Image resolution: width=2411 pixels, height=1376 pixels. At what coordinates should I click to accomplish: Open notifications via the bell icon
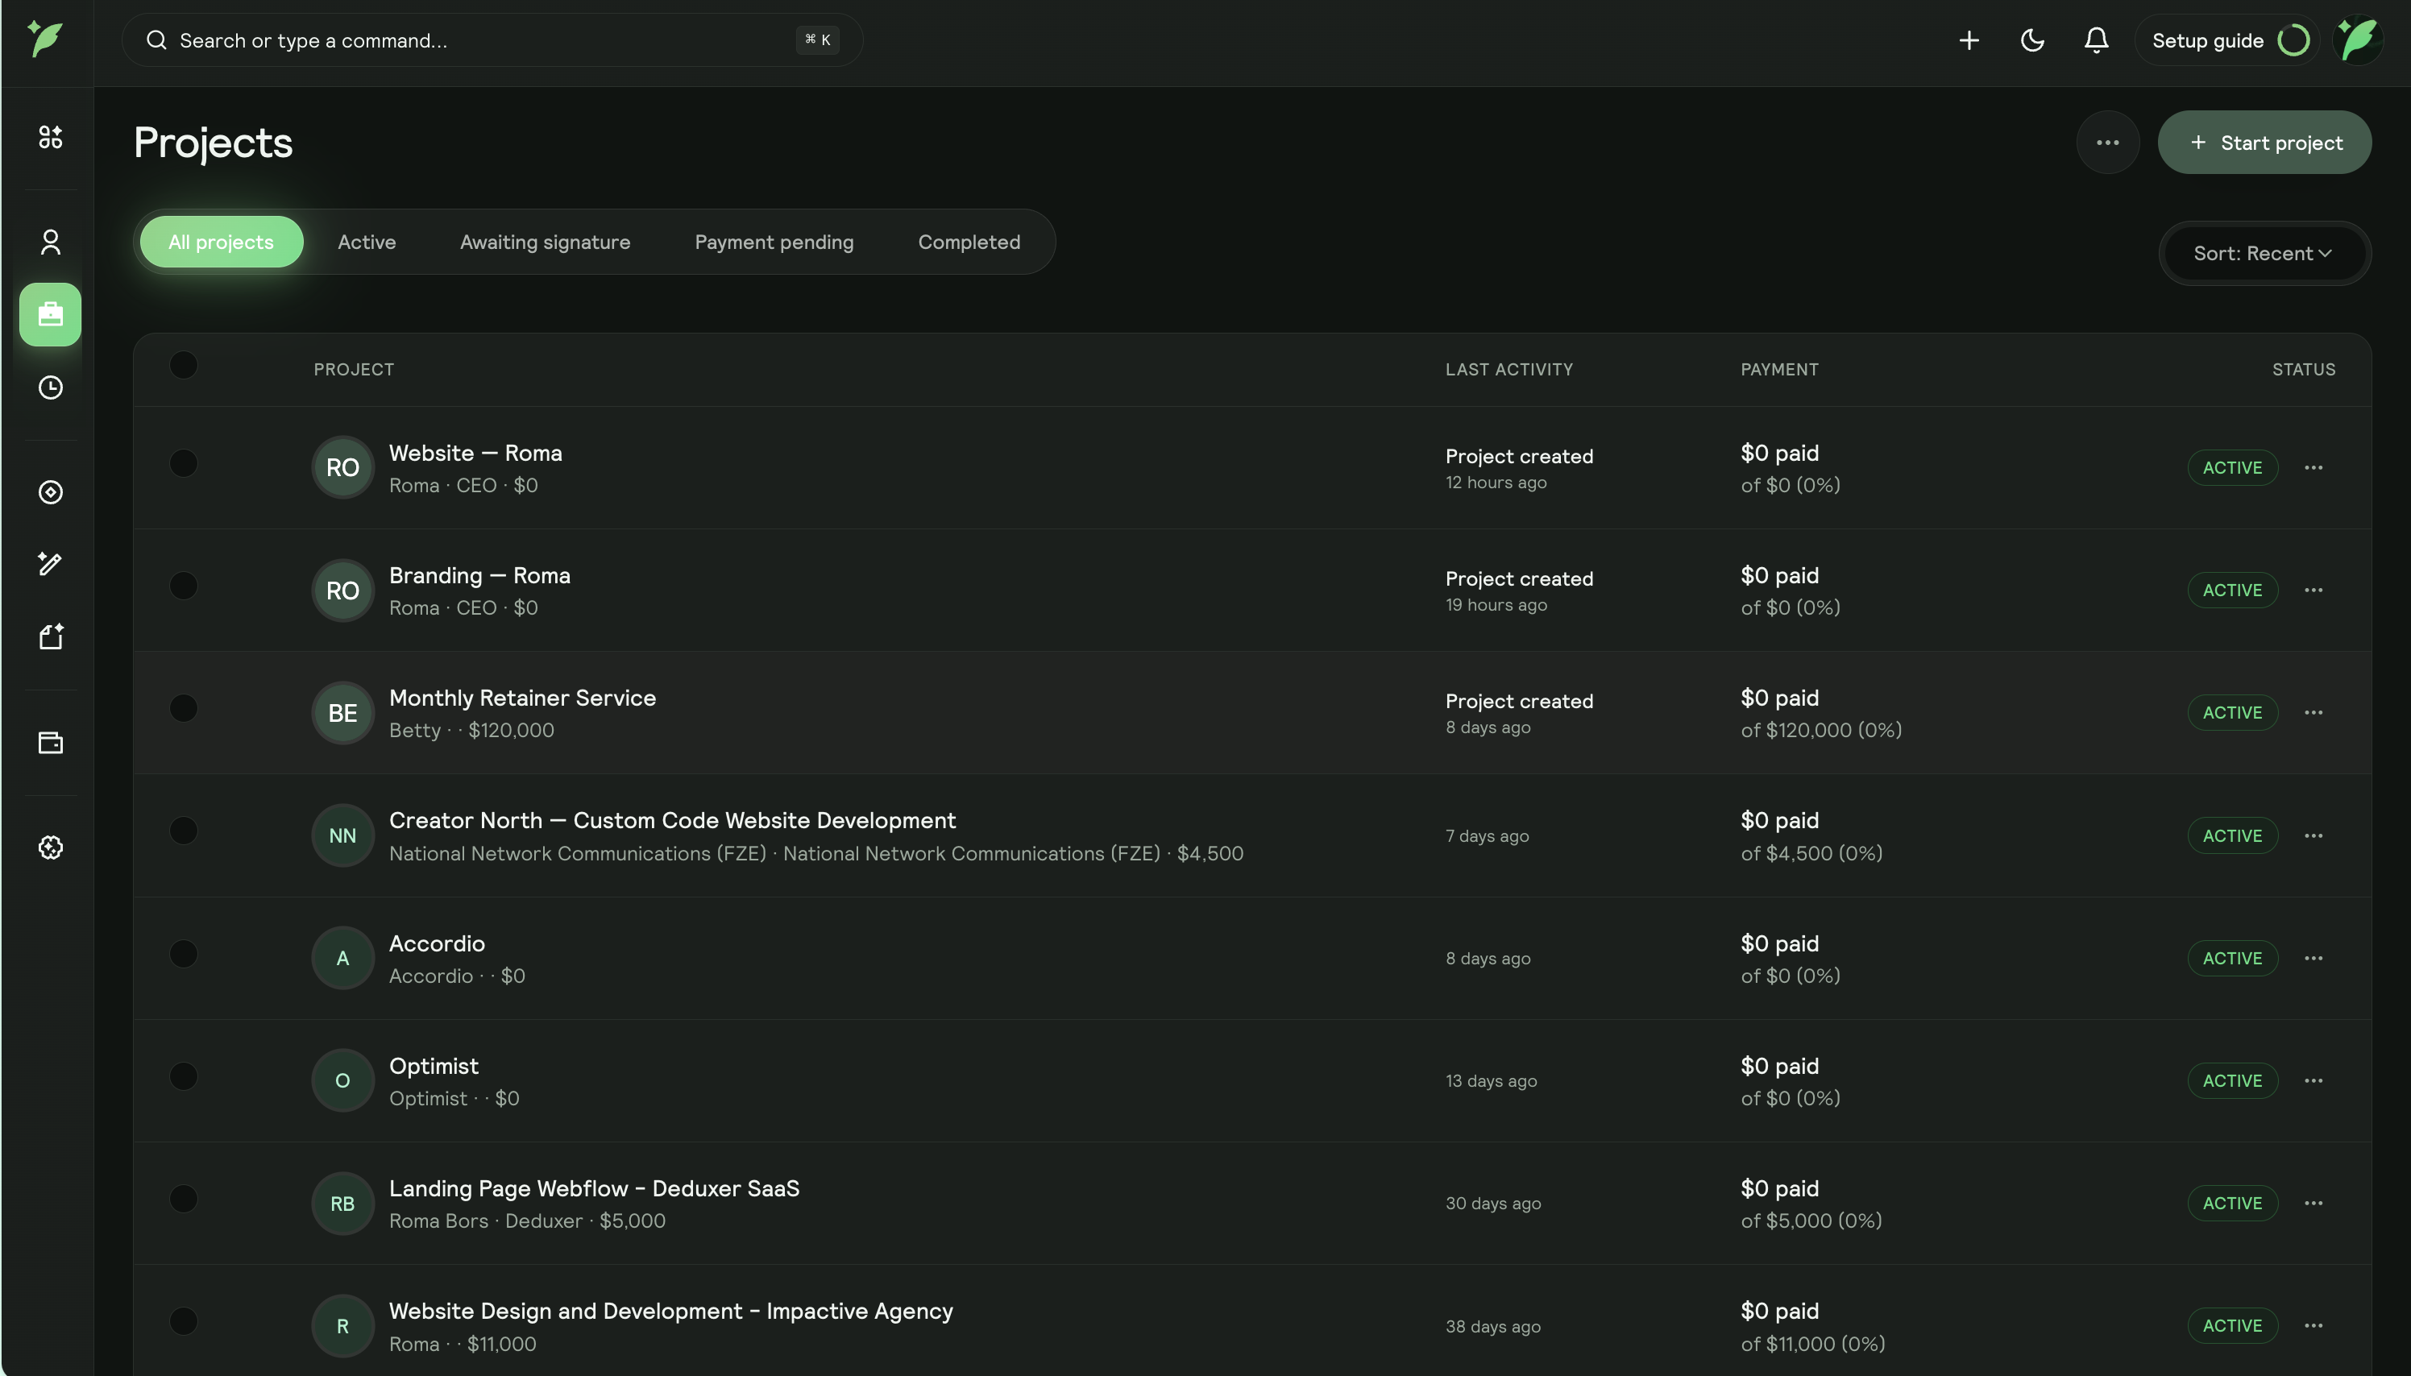[x=2094, y=39]
